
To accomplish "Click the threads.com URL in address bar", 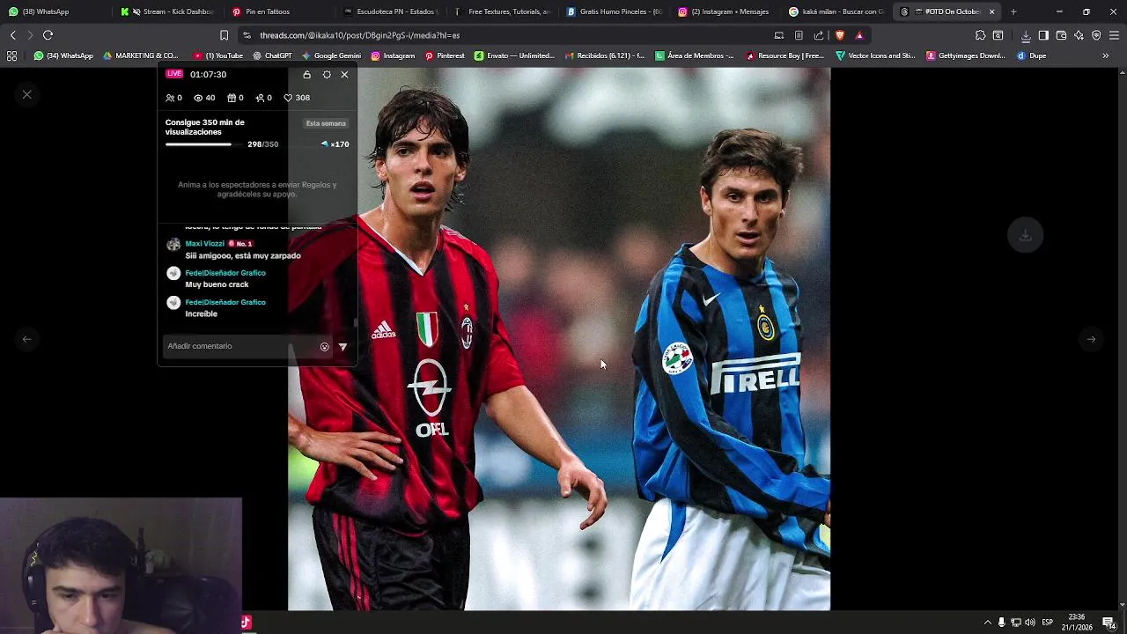I will tap(359, 35).
